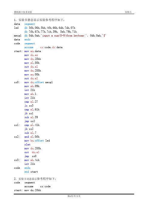
Task: Click instruction mov ax,00h
Action: click(32, 74)
